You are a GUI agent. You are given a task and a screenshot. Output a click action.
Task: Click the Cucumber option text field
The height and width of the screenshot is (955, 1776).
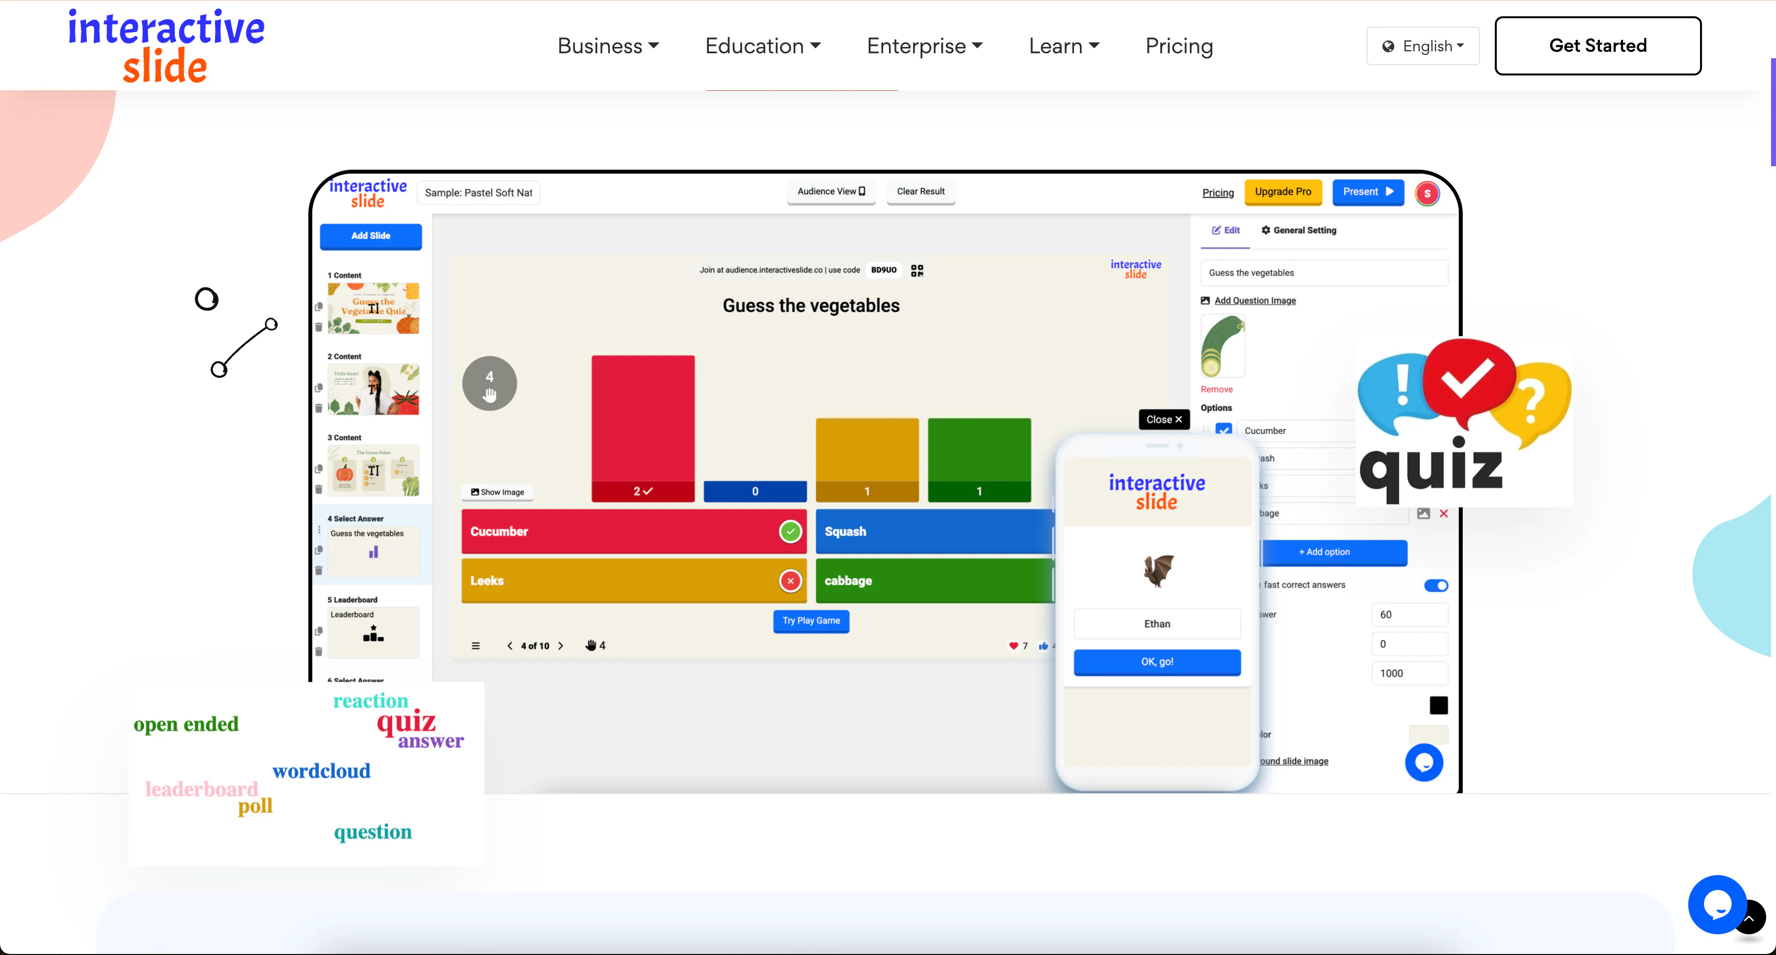point(1296,431)
